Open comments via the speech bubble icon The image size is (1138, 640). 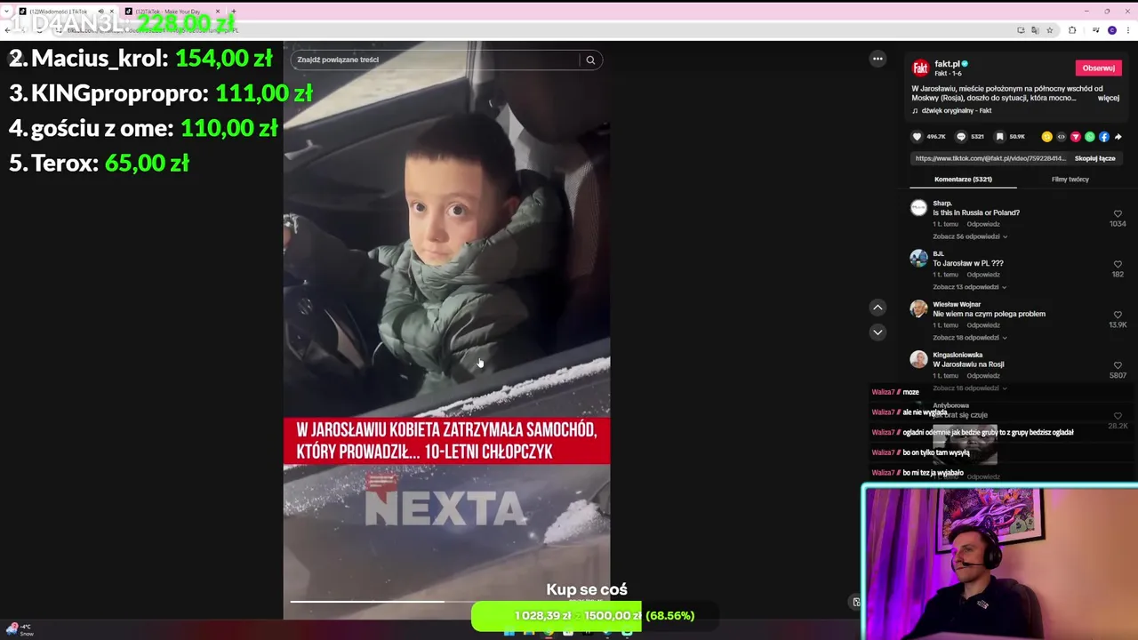tap(960, 137)
